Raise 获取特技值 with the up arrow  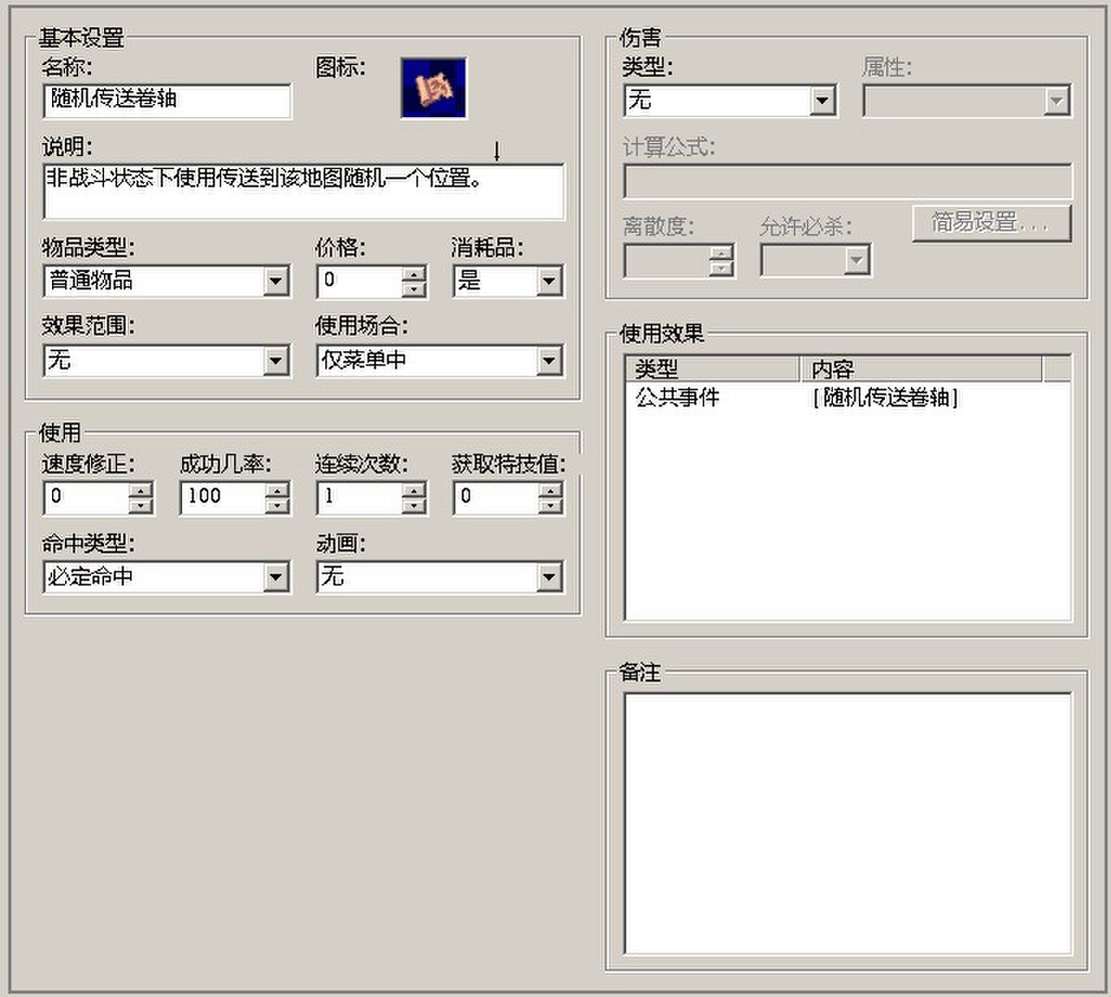click(551, 490)
